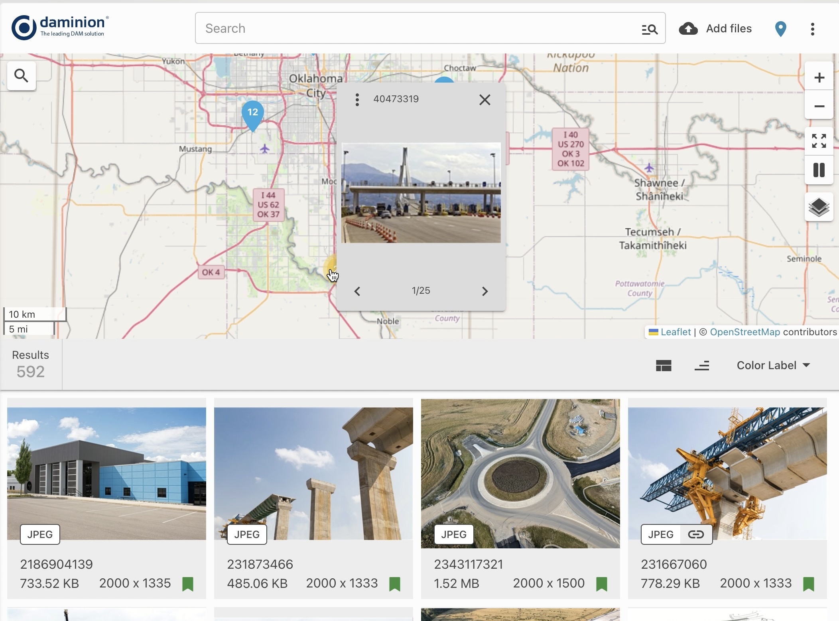Image resolution: width=839 pixels, height=621 pixels.
Task: Open the Color Label sort dropdown
Action: coord(773,365)
